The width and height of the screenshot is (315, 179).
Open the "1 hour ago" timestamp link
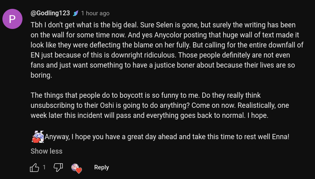(95, 13)
